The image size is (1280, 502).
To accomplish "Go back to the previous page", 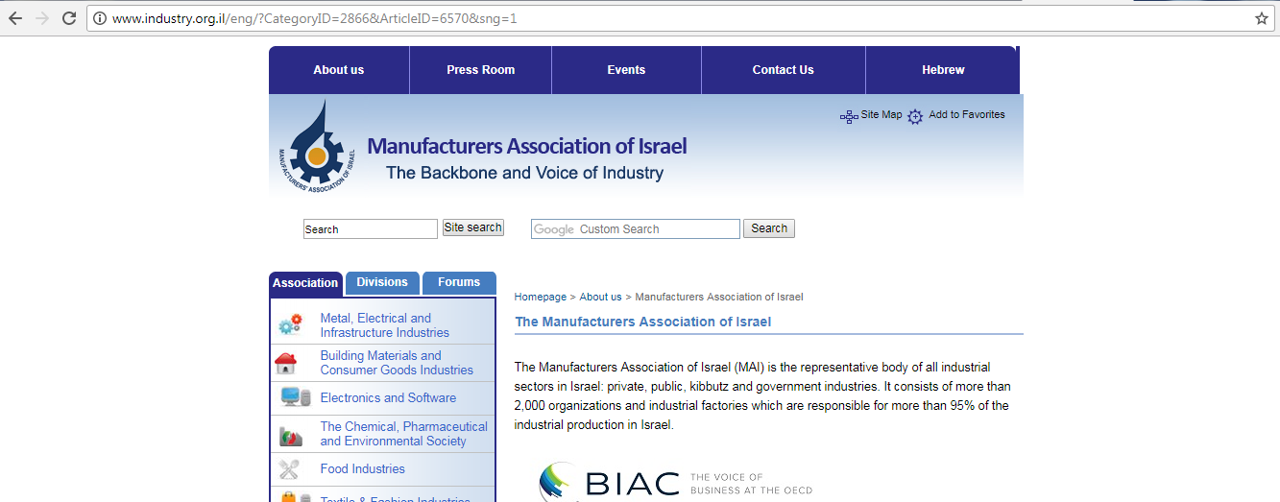I will pos(15,18).
